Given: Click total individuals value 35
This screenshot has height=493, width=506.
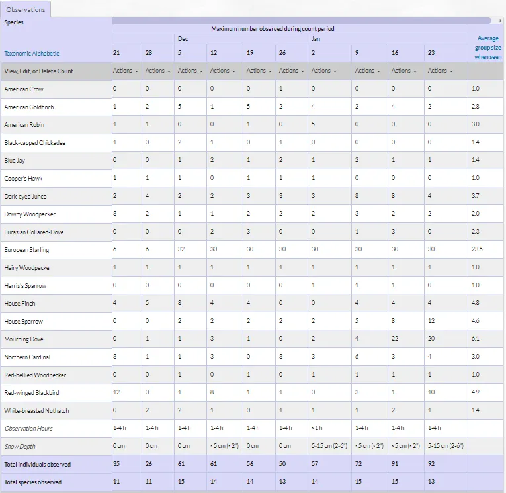Looking at the screenshot, I should coord(116,464).
